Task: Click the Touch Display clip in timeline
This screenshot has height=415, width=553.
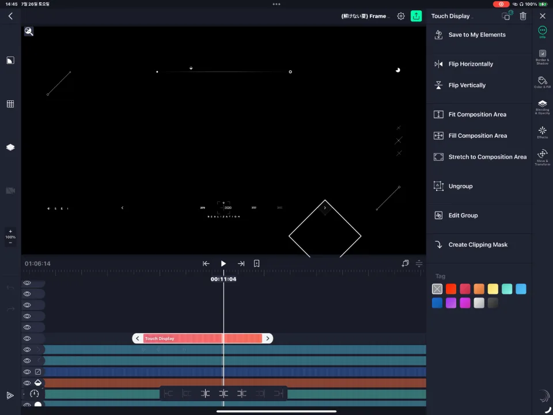Action: pos(202,338)
